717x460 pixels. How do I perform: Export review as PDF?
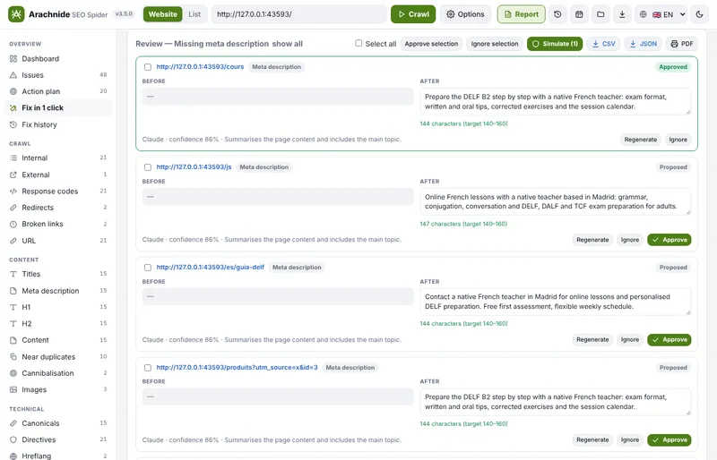coord(682,44)
